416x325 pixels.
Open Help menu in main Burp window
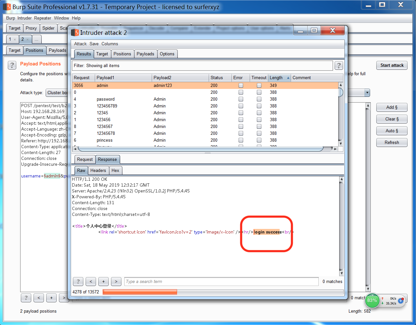76,18
